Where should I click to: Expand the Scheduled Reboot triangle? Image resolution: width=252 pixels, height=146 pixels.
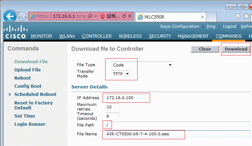(x=10, y=94)
